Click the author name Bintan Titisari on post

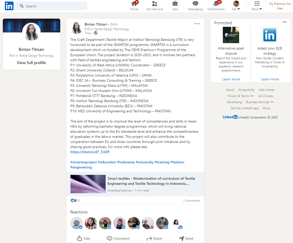tap(95, 24)
